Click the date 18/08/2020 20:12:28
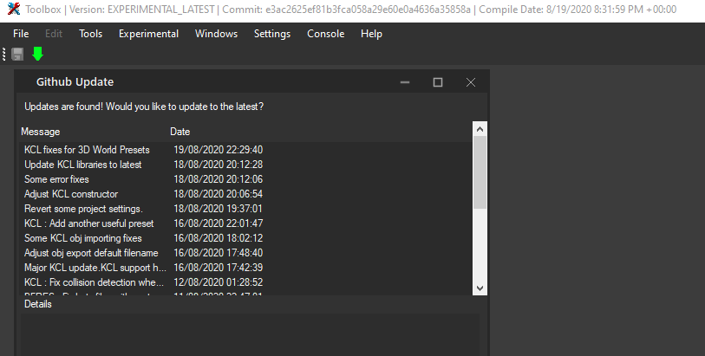The width and height of the screenshot is (705, 356). pyautogui.click(x=218, y=165)
